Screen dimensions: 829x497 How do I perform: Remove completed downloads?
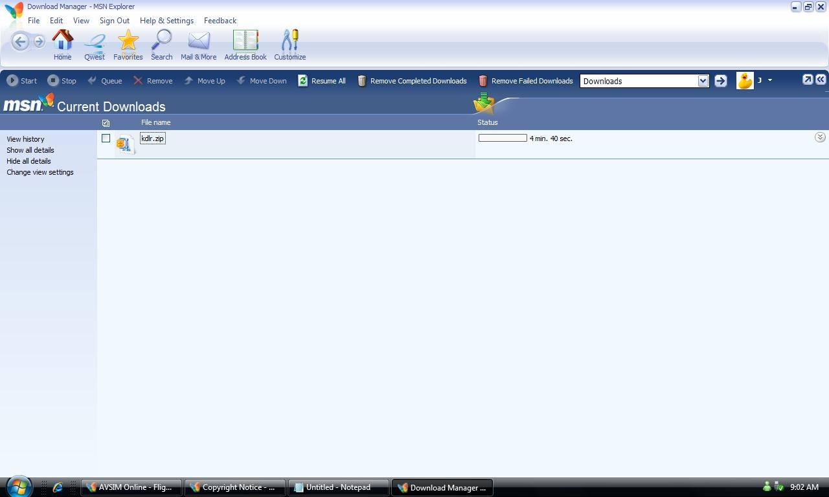click(412, 81)
